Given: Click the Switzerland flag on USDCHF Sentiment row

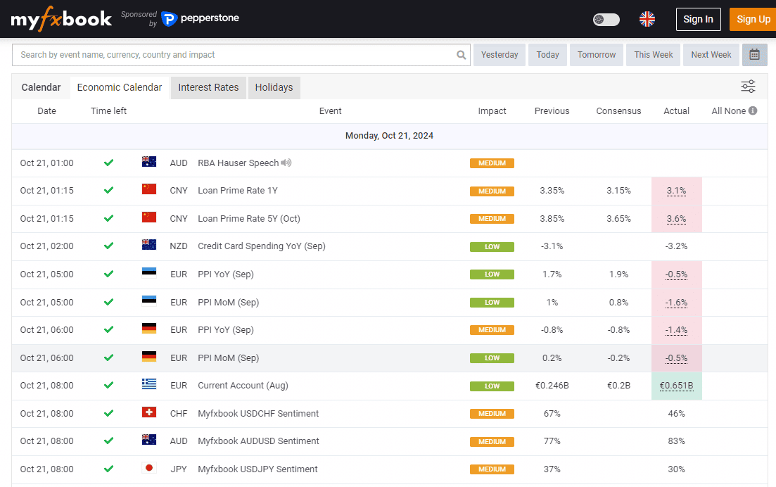Looking at the screenshot, I should [149, 412].
